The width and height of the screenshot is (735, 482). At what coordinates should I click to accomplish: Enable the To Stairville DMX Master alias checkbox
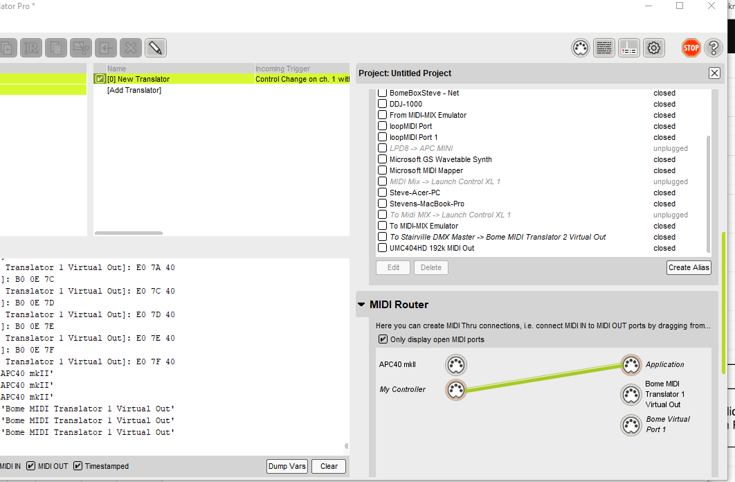tap(383, 237)
